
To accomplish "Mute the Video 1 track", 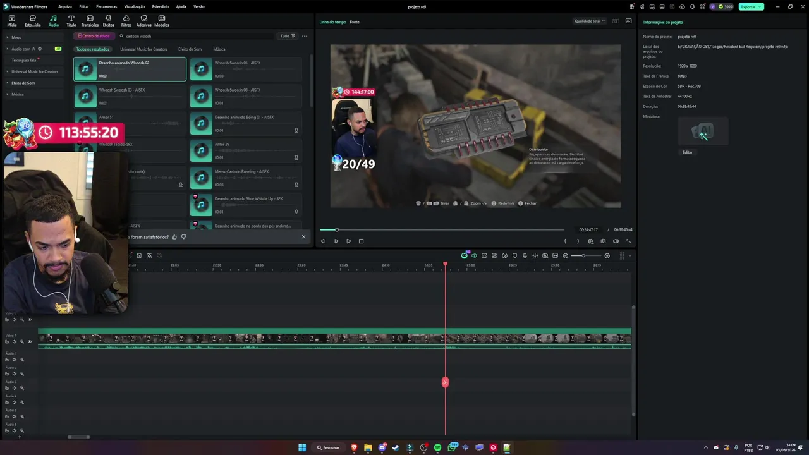I will point(15,341).
